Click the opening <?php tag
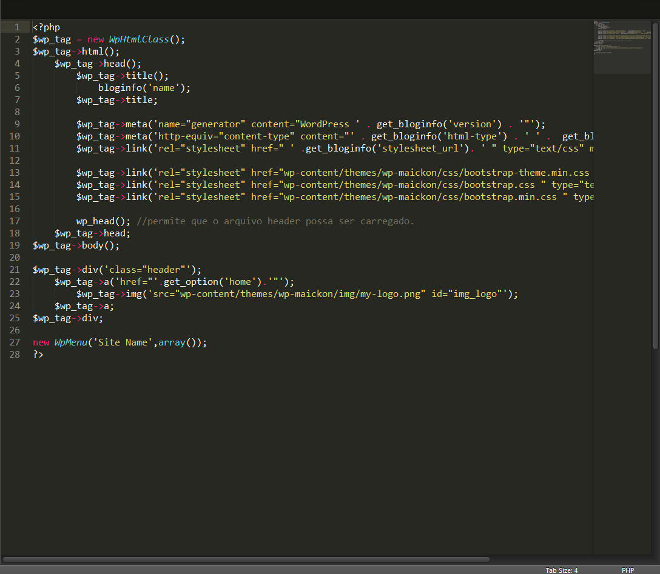The width and height of the screenshot is (660, 574). coord(46,27)
